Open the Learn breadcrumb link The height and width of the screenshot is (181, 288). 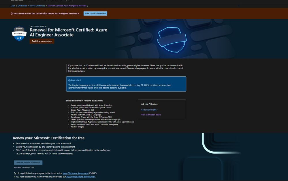coord(13,6)
